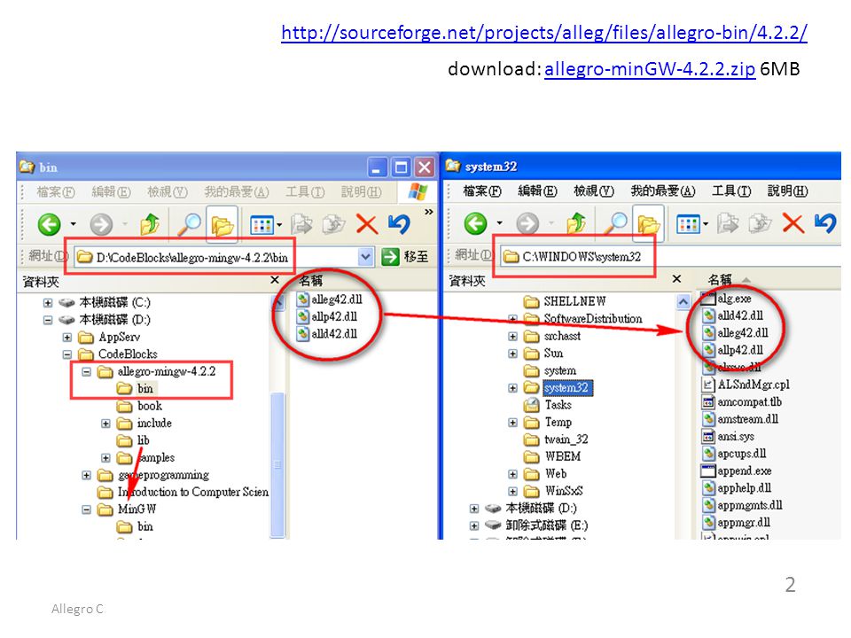The width and height of the screenshot is (851, 638).
Task: Select ansi.sys in system32 file list
Action: [729, 437]
